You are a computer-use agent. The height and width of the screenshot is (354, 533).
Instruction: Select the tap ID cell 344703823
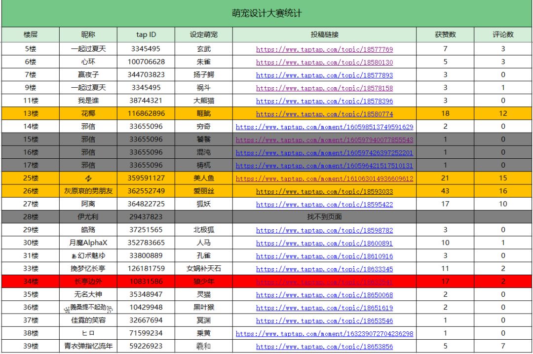click(x=146, y=75)
